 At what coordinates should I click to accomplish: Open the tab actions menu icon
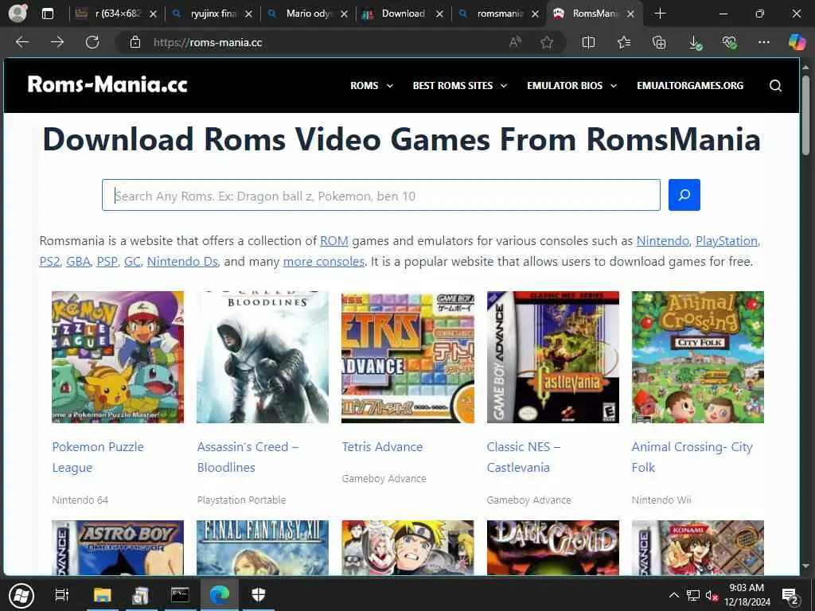[47, 14]
